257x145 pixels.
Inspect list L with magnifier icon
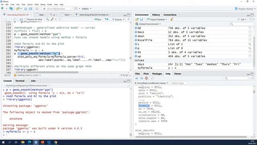pos(250,44)
